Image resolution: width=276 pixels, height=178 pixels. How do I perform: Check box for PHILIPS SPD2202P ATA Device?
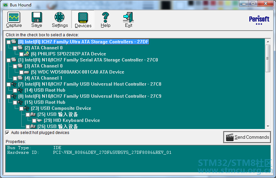tap(21, 54)
